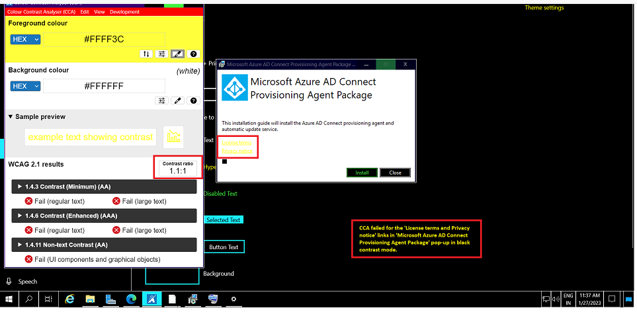The image size is (637, 312).
Task: Open File Explorer from the taskbar
Action: click(90, 299)
